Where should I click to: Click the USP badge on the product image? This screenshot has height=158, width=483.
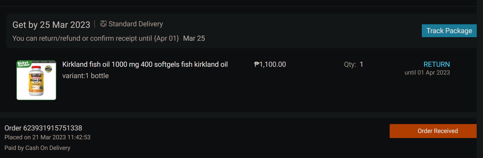48,69
